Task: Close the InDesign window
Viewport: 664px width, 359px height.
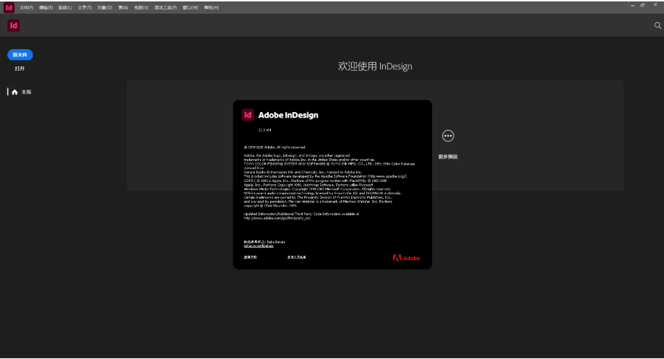Action: tap(655, 5)
